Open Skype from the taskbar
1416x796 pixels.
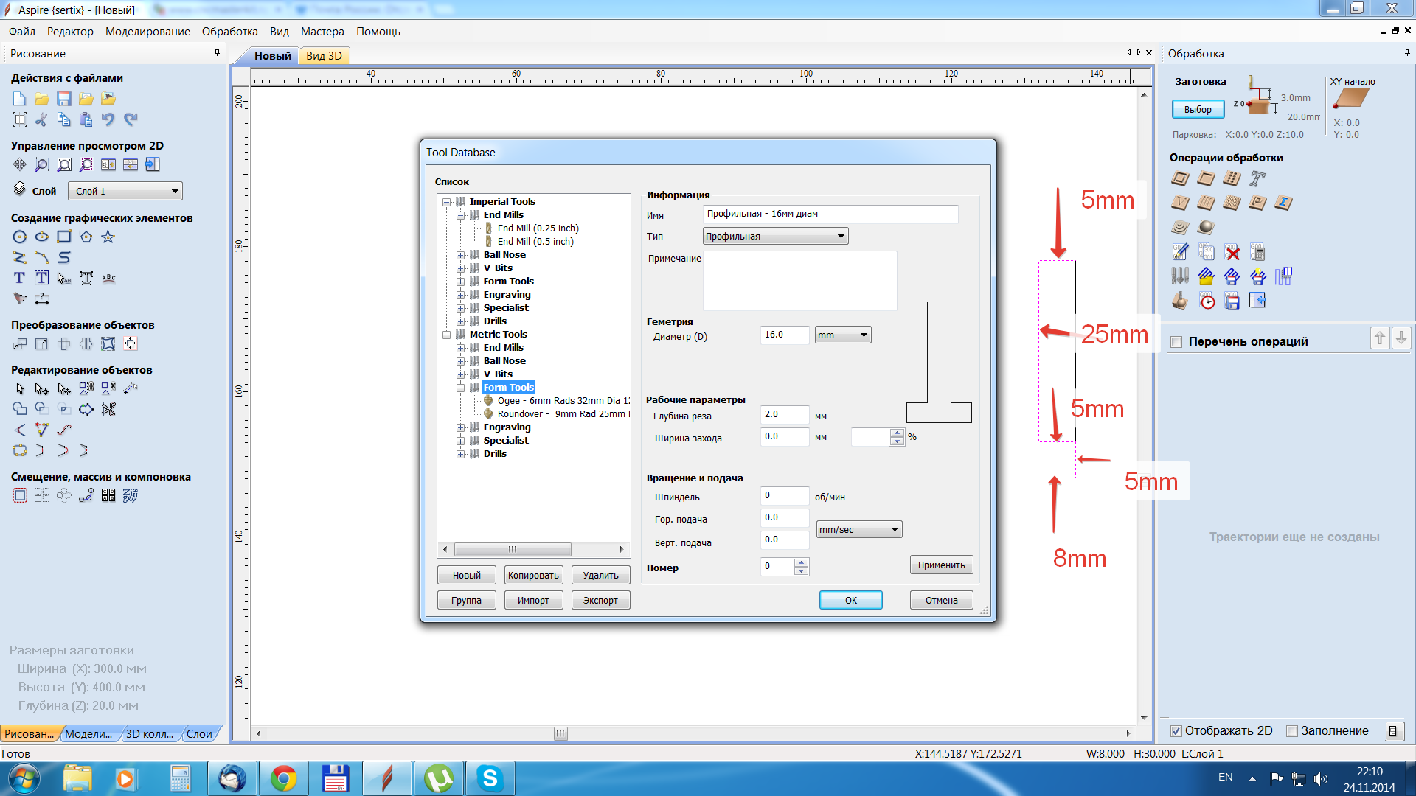click(x=490, y=778)
